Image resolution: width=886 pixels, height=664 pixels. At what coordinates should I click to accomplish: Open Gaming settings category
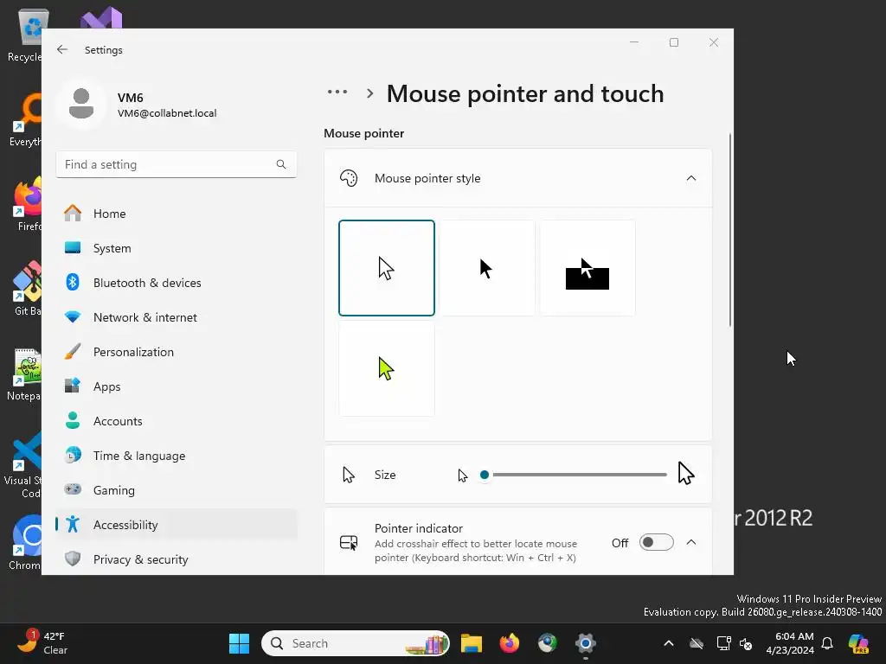pyautogui.click(x=177, y=490)
